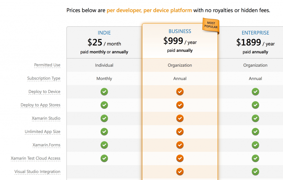This screenshot has width=283, height=180.
Task: Click Enterprise's green Visual Studio Integration checkmark
Action: coord(255,172)
